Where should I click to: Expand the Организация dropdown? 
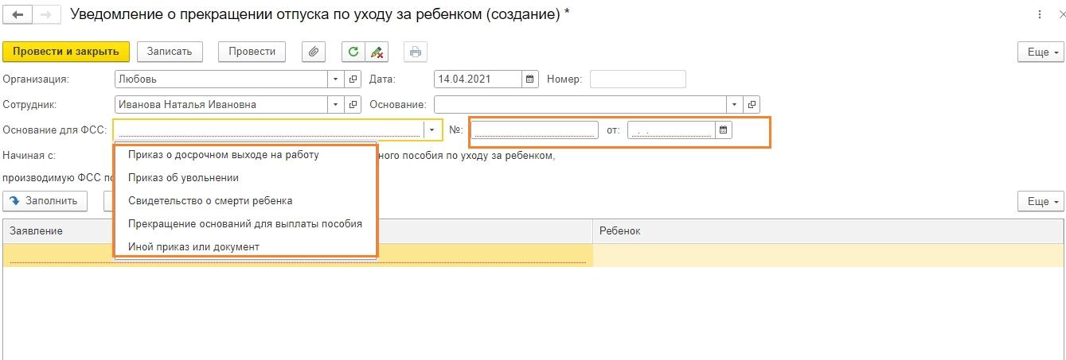coord(336,79)
